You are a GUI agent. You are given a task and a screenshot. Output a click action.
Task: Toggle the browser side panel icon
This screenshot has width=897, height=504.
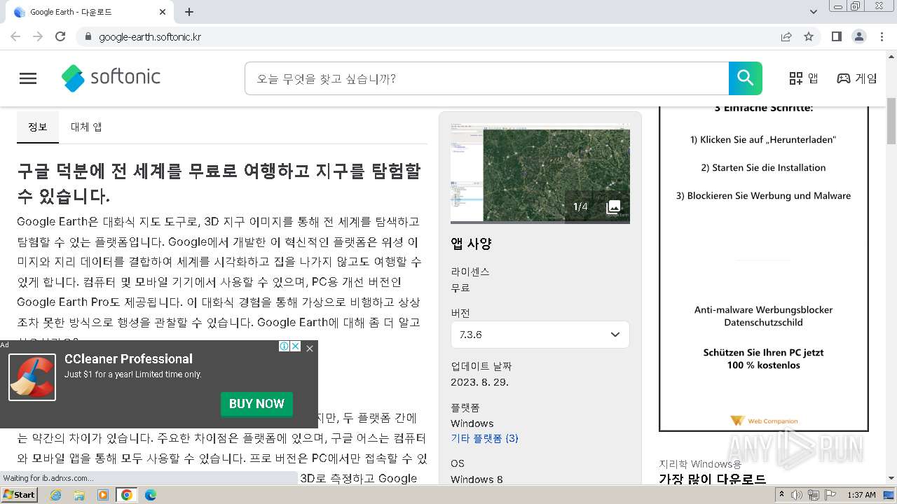[x=837, y=36]
